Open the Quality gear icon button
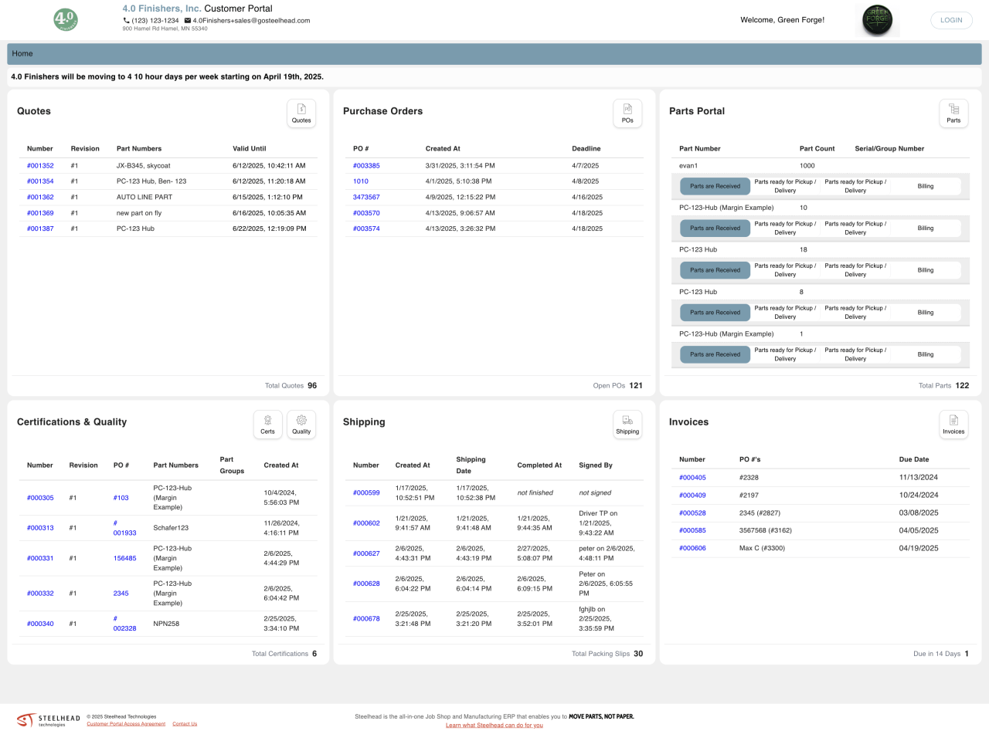 301,425
